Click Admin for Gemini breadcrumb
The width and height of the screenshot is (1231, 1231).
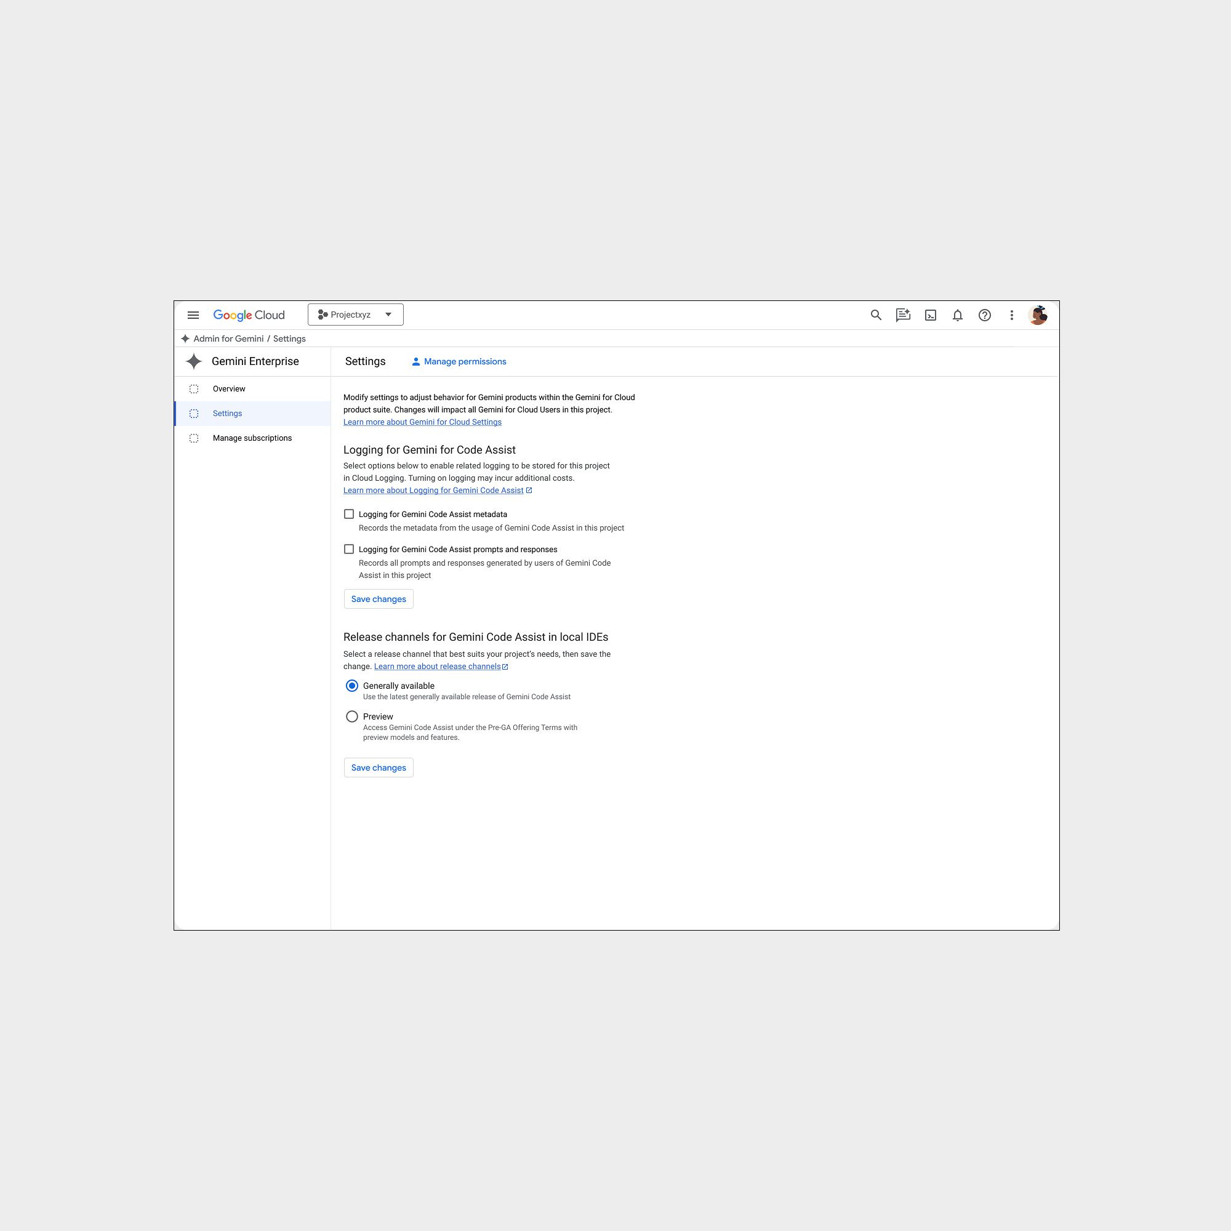click(228, 339)
